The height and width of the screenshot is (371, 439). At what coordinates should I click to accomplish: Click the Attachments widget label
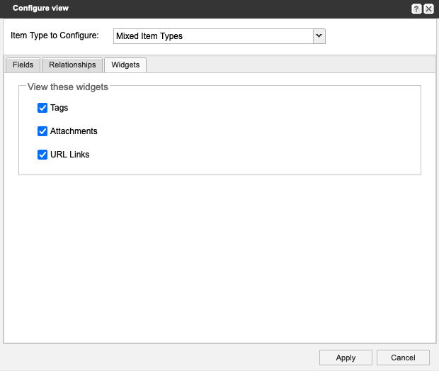(74, 131)
